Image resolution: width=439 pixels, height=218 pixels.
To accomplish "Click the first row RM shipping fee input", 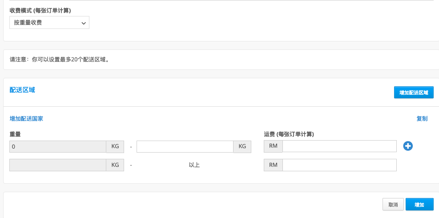I will [x=339, y=146].
